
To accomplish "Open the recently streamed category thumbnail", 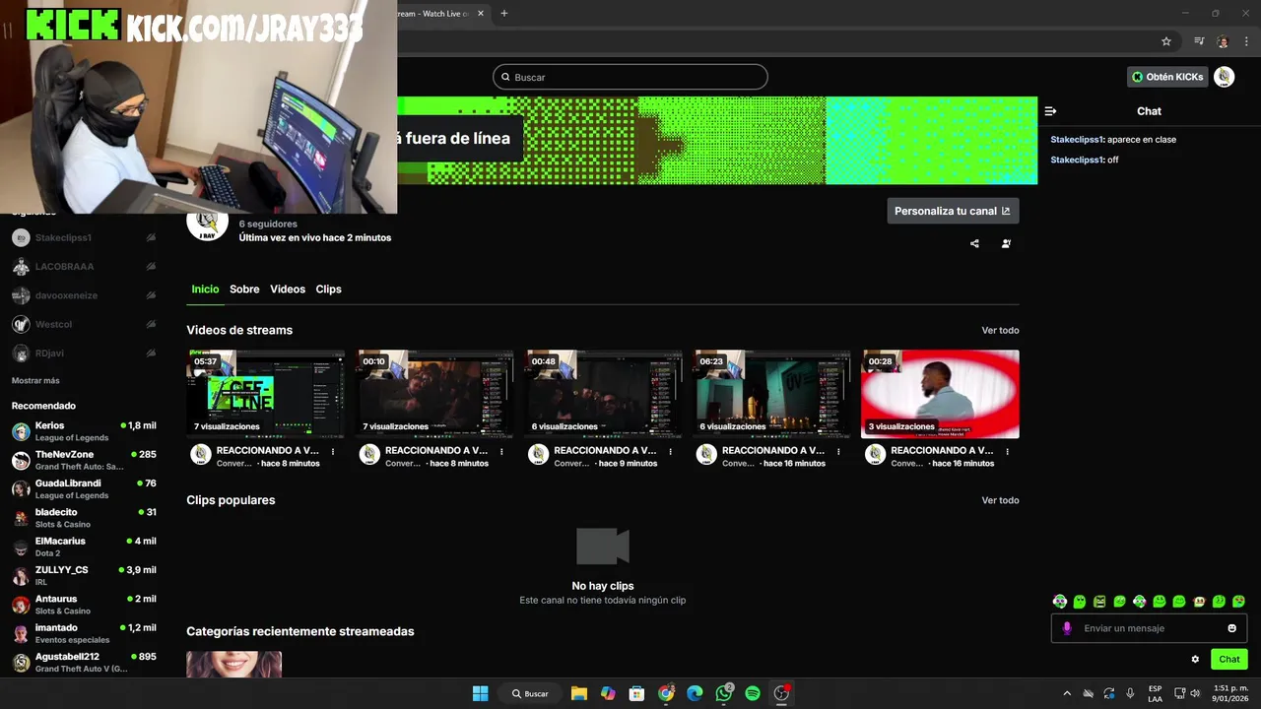I will tap(234, 665).
